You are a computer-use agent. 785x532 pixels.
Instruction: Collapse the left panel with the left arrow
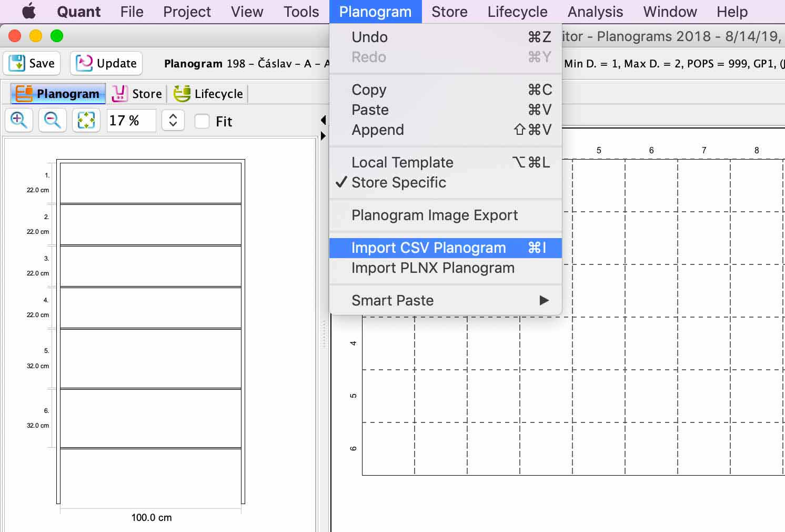(x=323, y=120)
